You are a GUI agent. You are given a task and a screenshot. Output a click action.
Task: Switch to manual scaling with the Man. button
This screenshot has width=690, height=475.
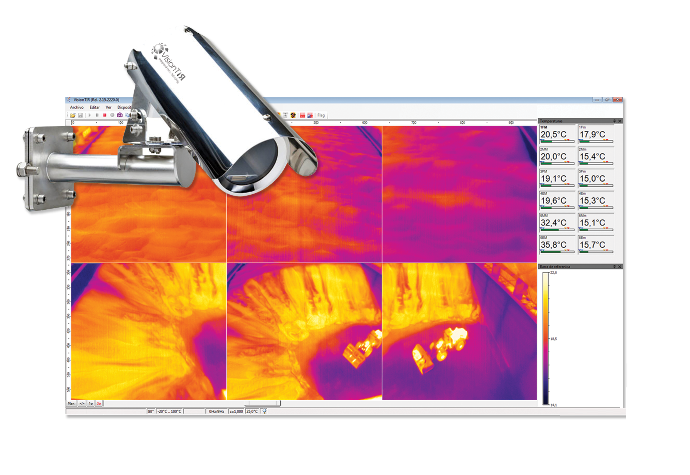pyautogui.click(x=72, y=403)
